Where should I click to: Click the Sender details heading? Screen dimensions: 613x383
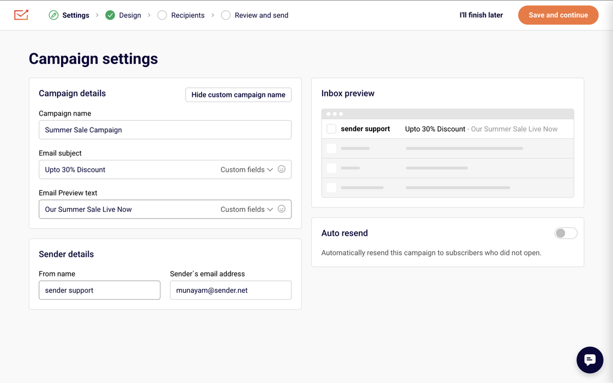click(x=66, y=254)
